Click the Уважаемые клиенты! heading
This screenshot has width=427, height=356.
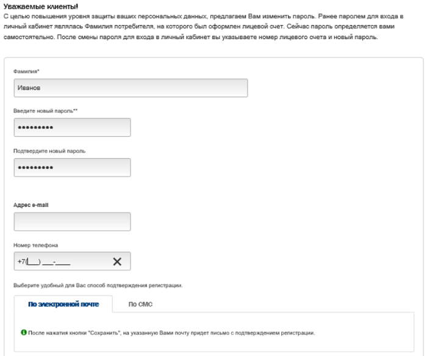click(40, 6)
